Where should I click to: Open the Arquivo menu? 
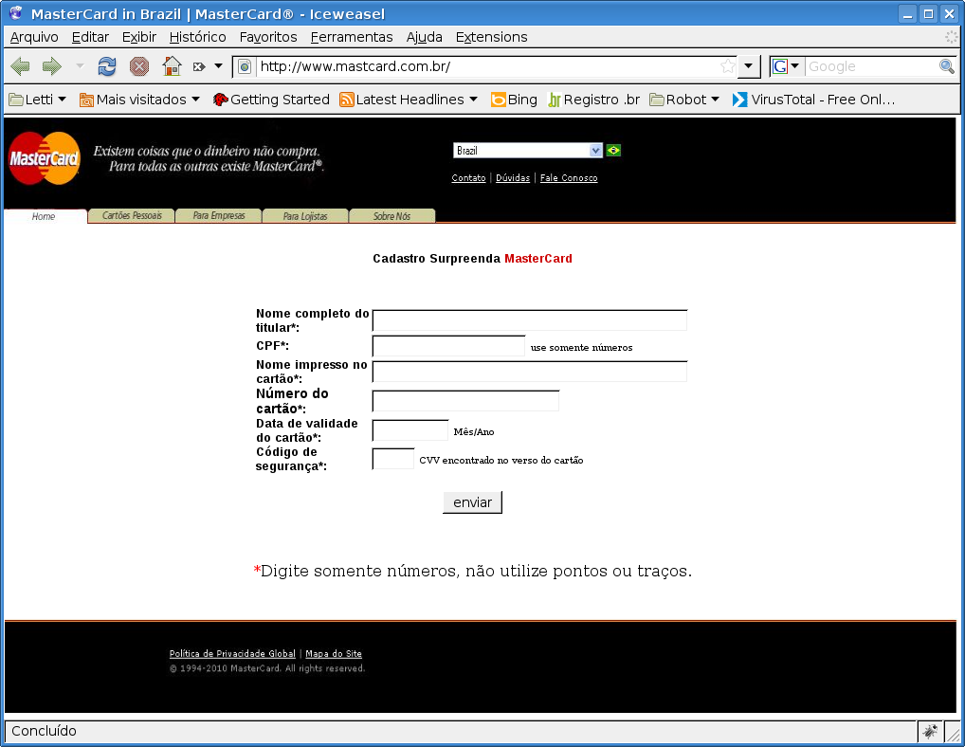[x=34, y=37]
